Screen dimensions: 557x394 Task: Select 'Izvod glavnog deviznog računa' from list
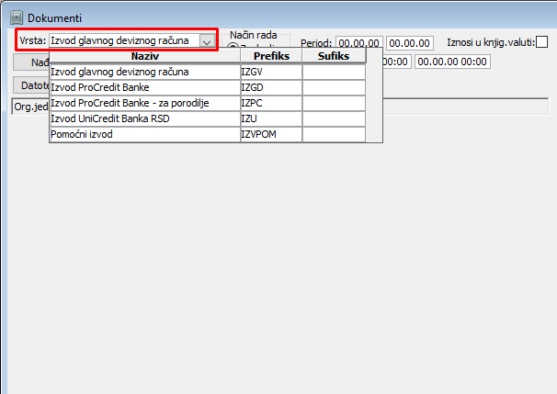coord(145,72)
